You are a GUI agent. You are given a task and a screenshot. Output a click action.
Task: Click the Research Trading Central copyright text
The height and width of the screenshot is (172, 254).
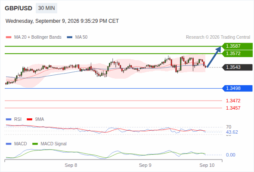click(x=218, y=37)
